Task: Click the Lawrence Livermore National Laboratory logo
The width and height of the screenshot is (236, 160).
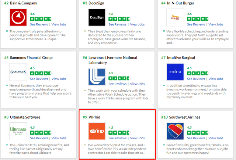Action: pyautogui.click(x=97, y=77)
